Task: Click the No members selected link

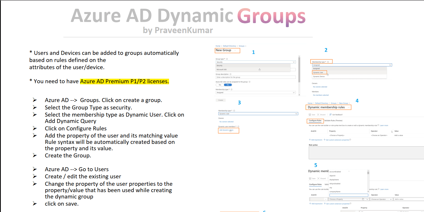Action: click(321, 95)
